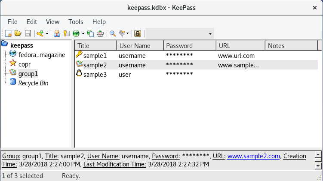Open the Recycle Bin group

click(x=33, y=83)
